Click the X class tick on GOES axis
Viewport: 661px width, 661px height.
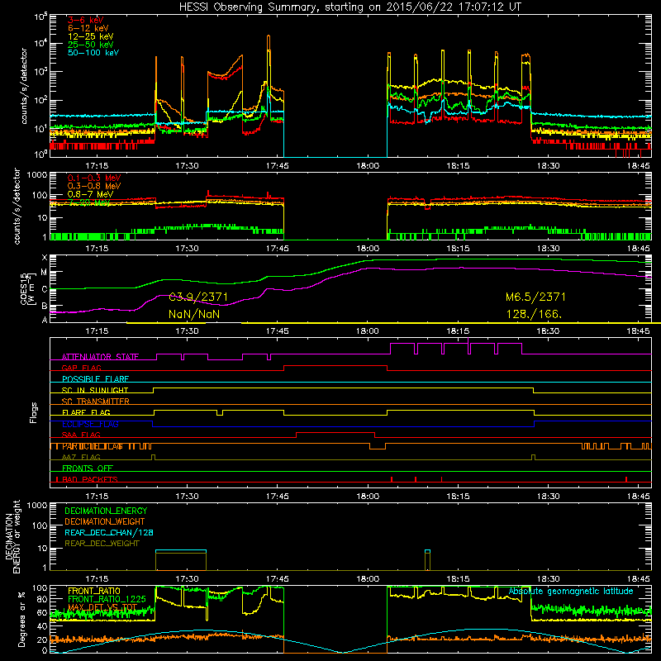tap(45, 258)
